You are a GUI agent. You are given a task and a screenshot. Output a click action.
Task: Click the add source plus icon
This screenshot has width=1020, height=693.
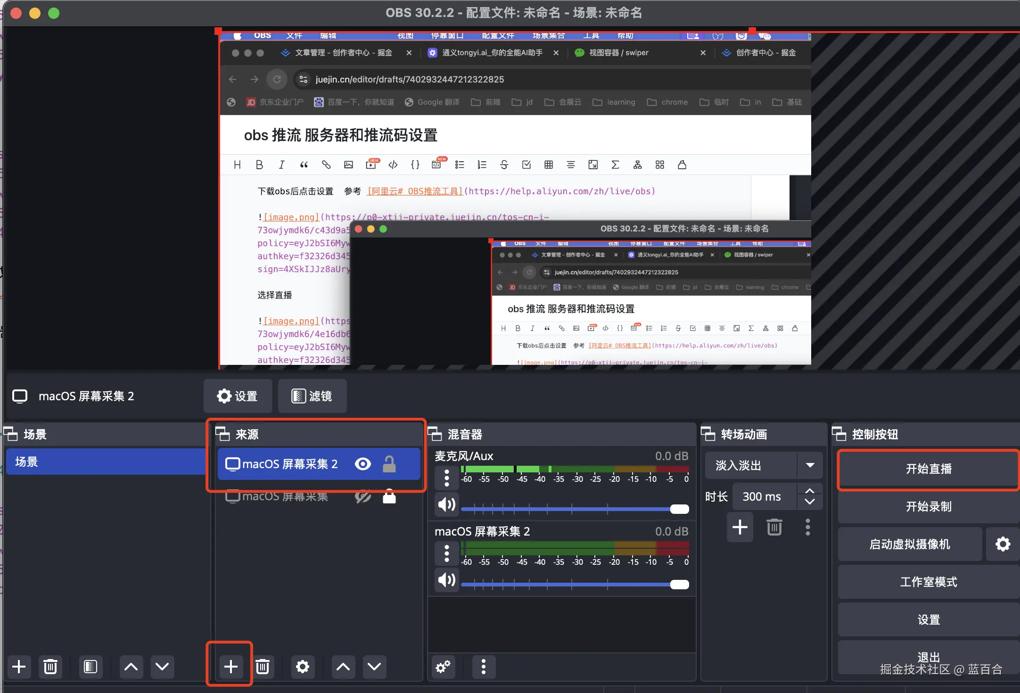230,667
